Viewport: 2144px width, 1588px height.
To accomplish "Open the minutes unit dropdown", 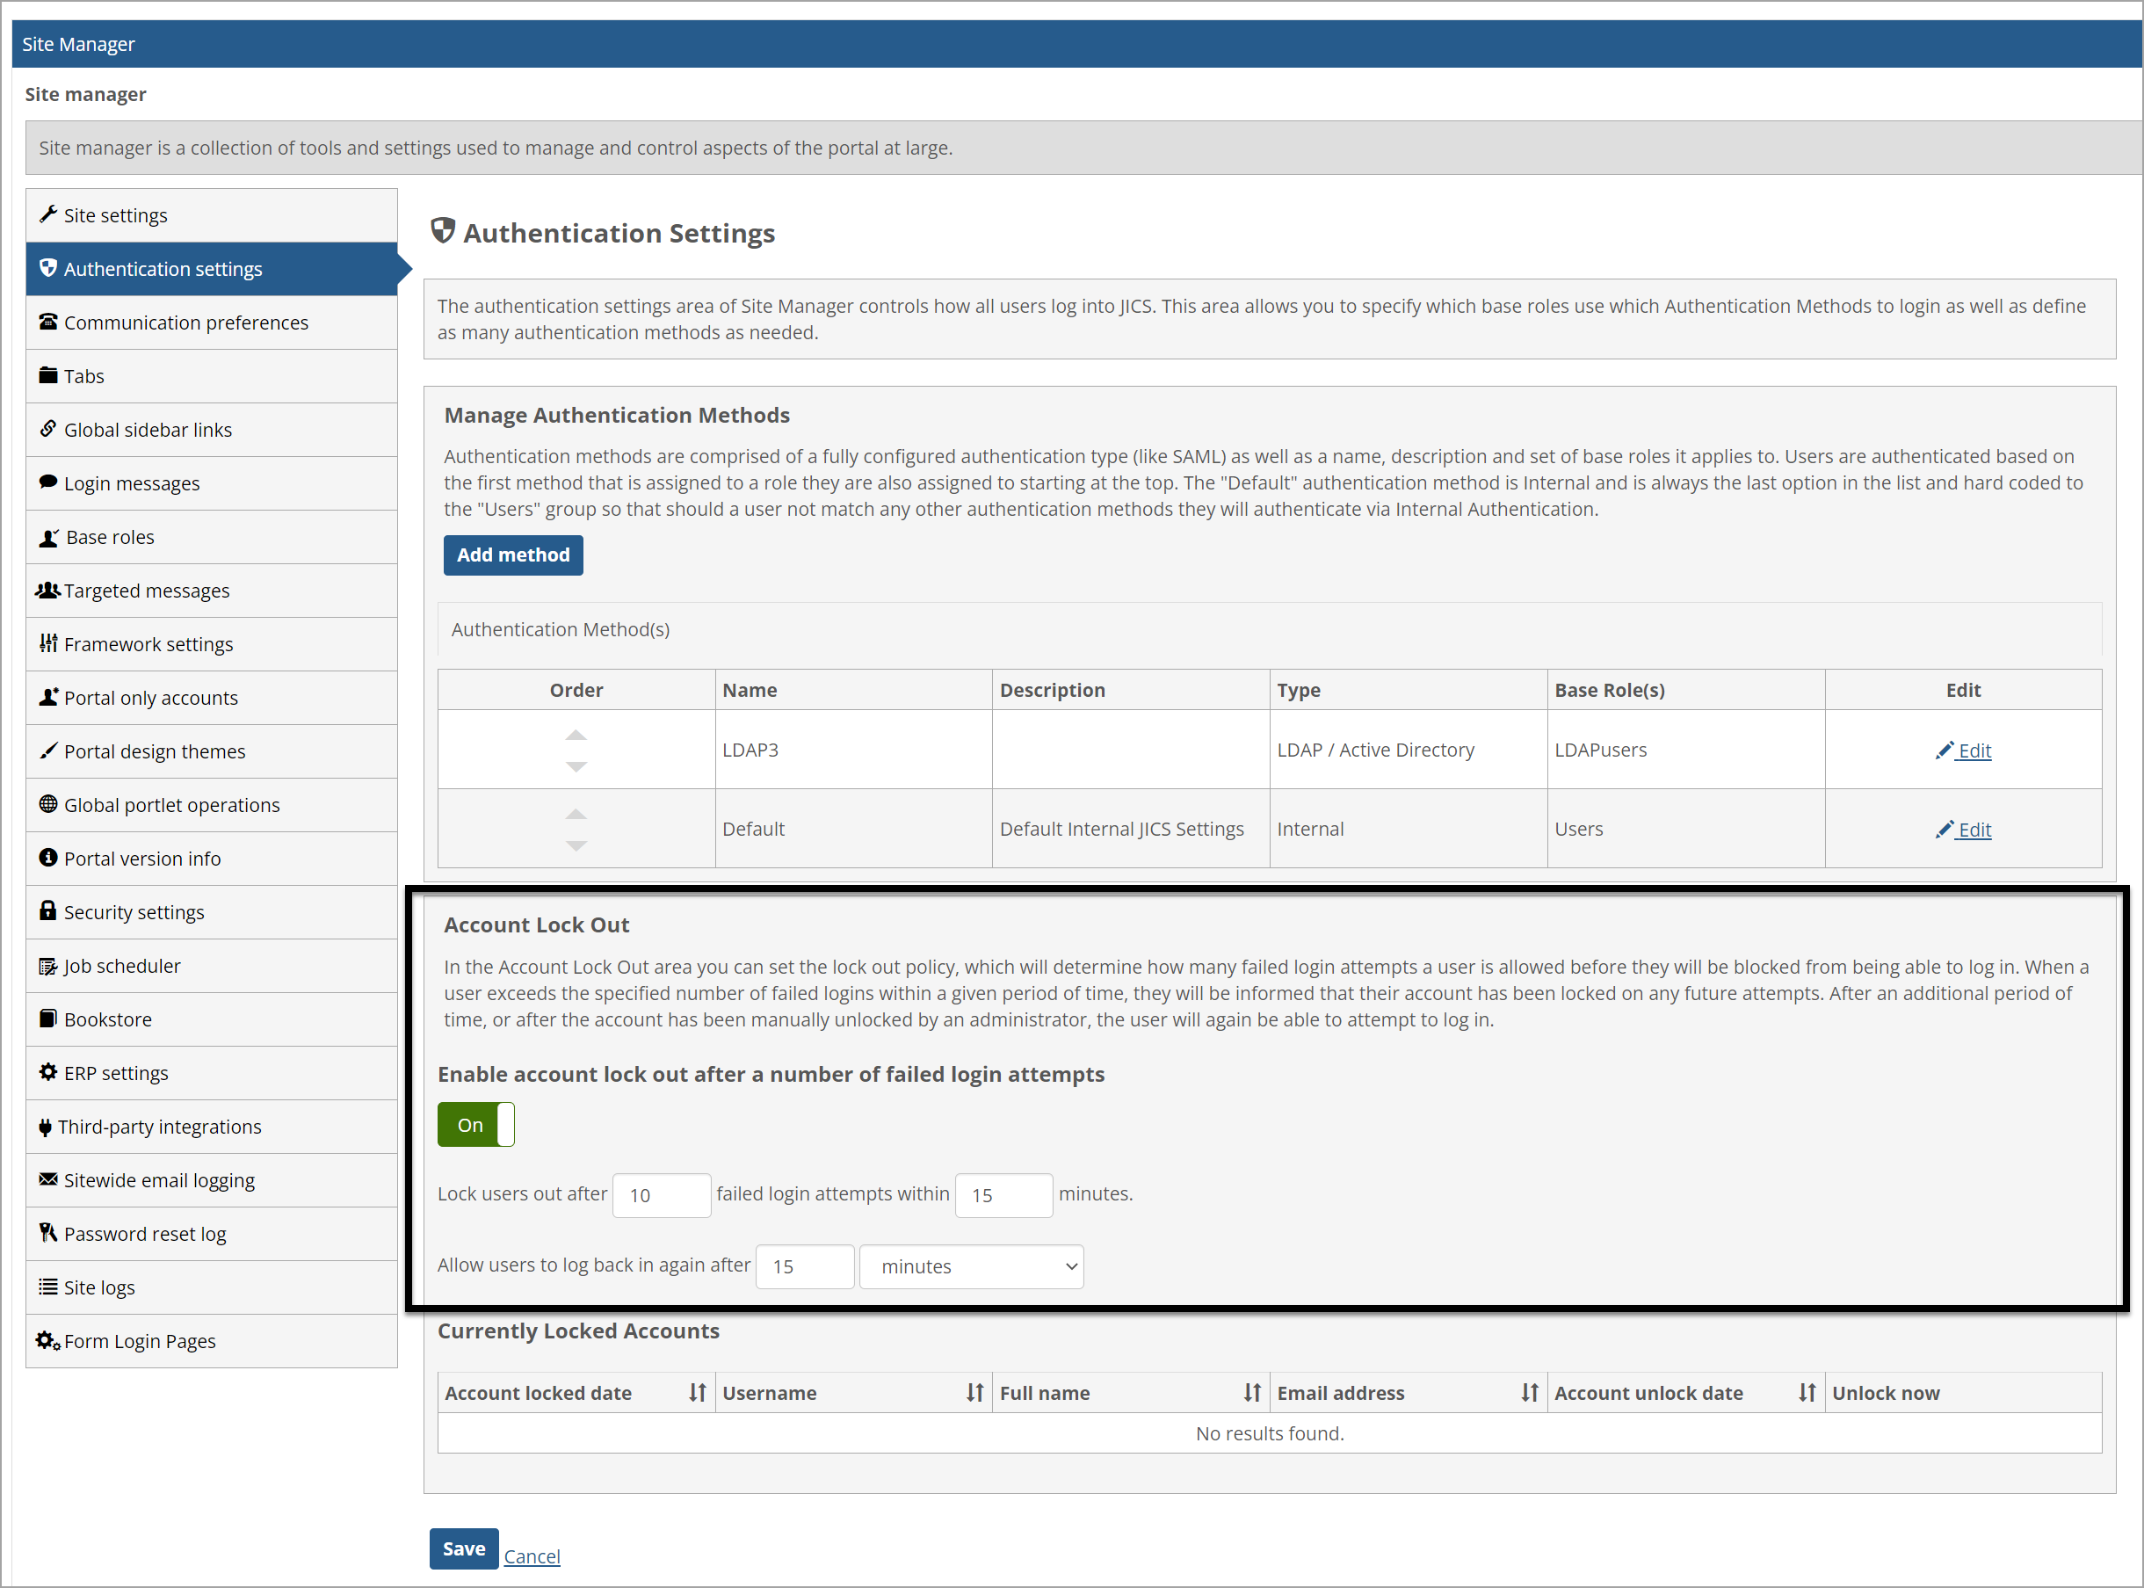I will point(971,1266).
